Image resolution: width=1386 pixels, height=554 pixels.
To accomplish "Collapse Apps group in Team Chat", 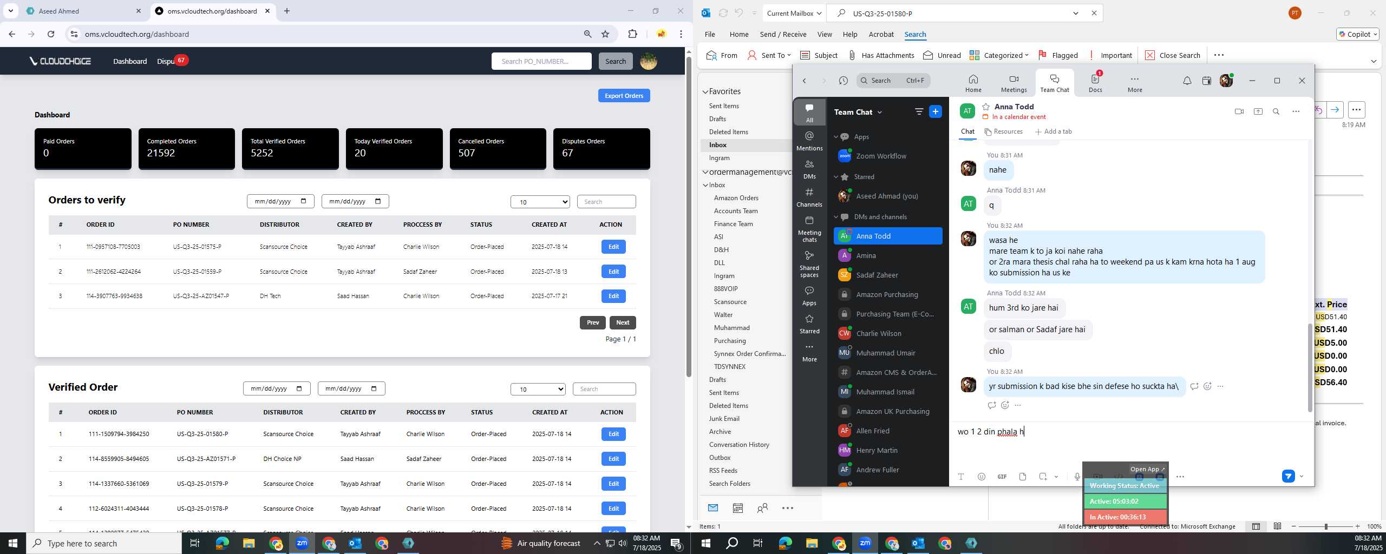I will (836, 137).
